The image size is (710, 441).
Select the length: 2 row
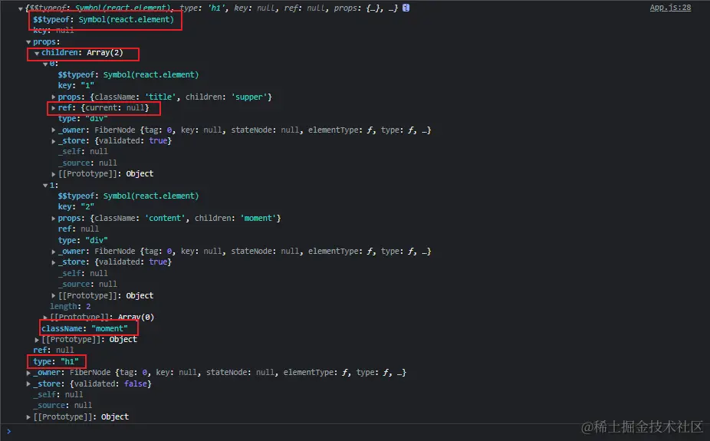[x=71, y=307]
